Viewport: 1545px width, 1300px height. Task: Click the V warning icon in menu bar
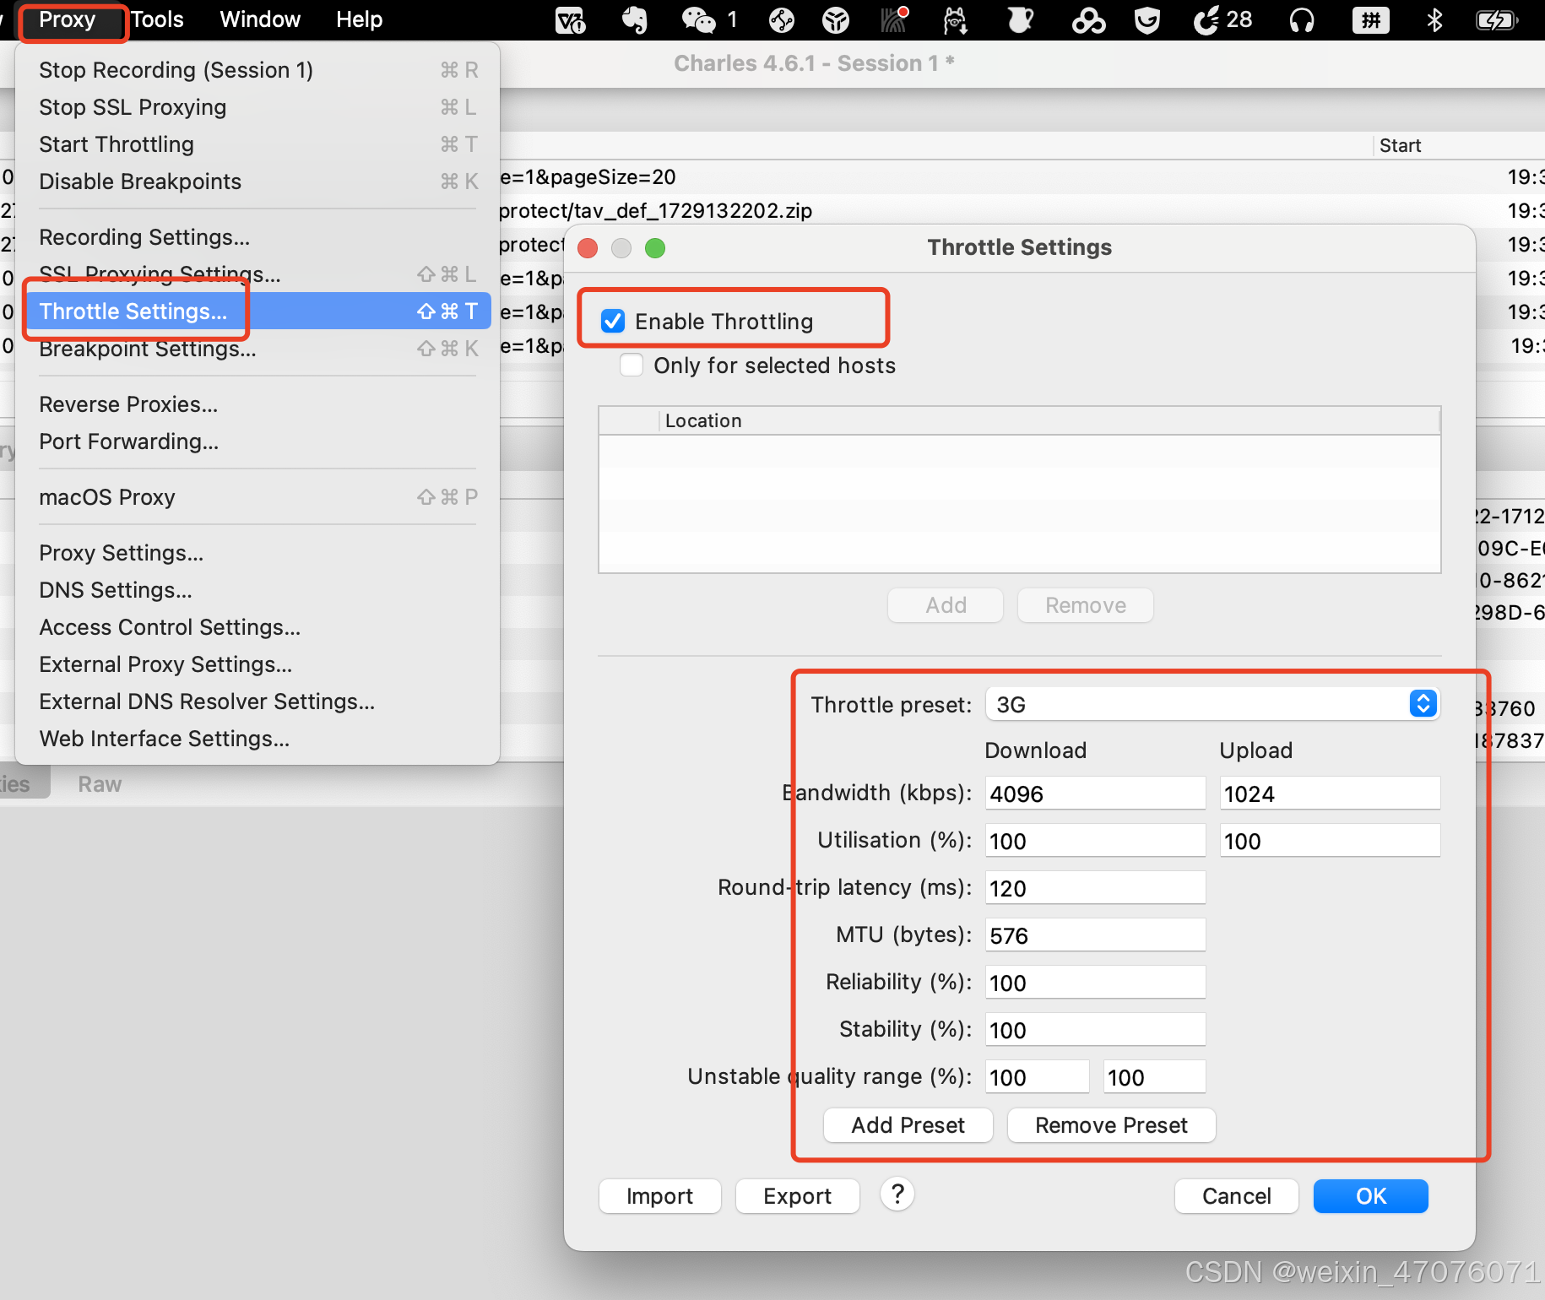coord(571,19)
